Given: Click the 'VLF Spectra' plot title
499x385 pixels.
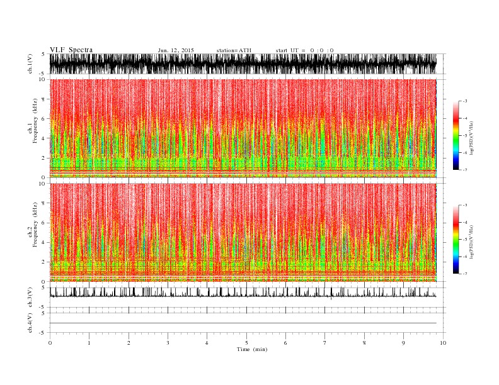Looking at the screenshot, I should tap(71, 50).
